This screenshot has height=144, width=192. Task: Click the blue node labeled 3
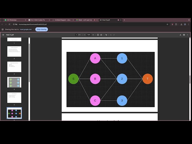coord(122,100)
